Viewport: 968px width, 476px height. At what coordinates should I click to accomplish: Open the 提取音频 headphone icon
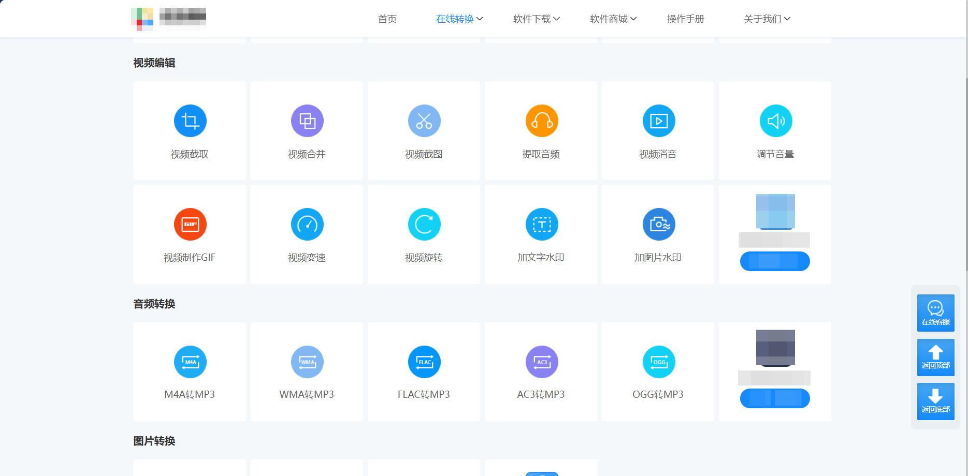542,121
